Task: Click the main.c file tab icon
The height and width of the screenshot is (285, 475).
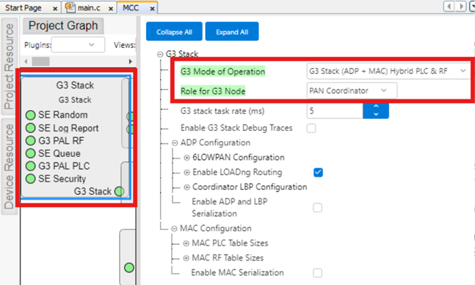Action: pos(70,7)
